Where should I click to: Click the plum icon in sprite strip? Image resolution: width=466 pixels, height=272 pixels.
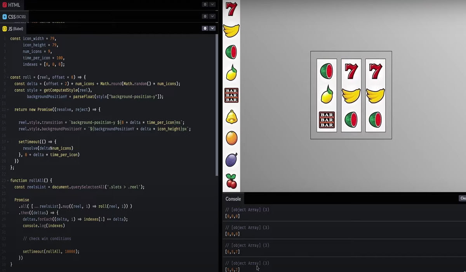231,159
